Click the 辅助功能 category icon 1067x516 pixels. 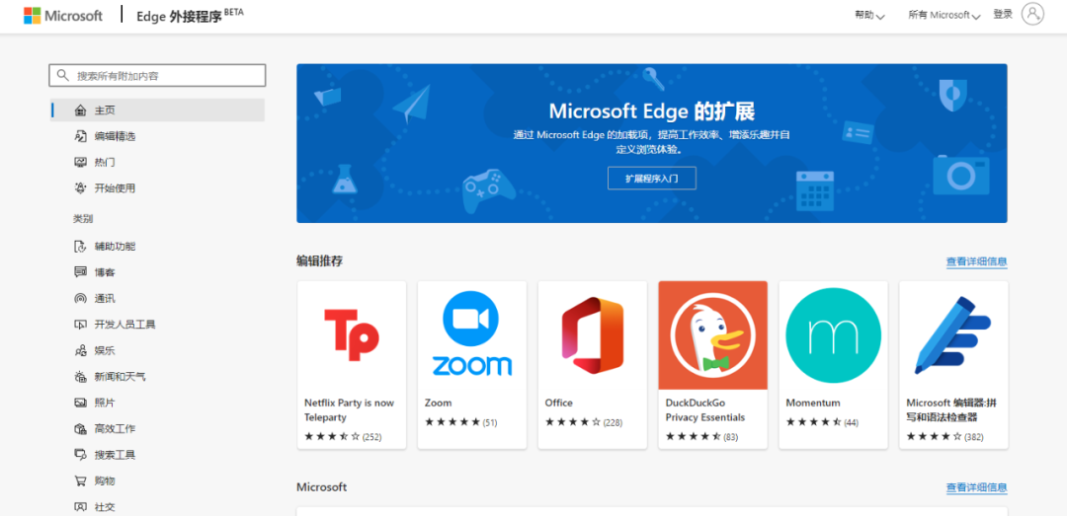point(80,246)
